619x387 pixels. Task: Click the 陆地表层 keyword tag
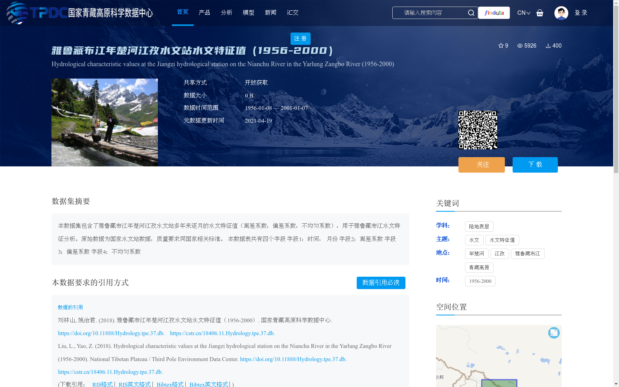(479, 226)
